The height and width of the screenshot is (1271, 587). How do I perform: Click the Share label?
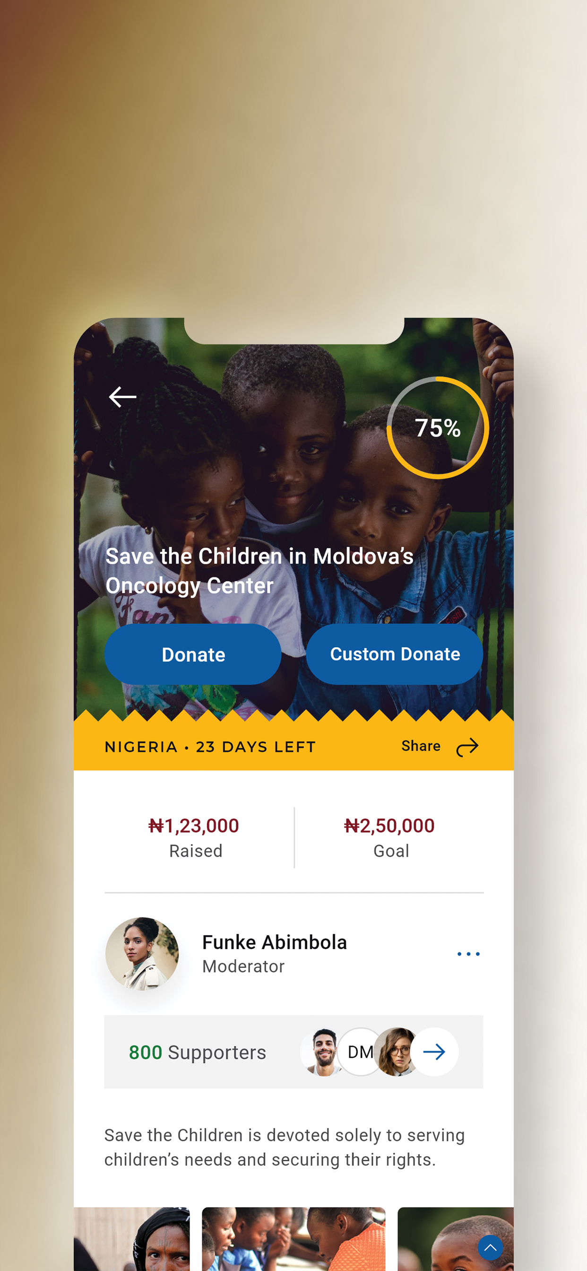pyautogui.click(x=421, y=746)
